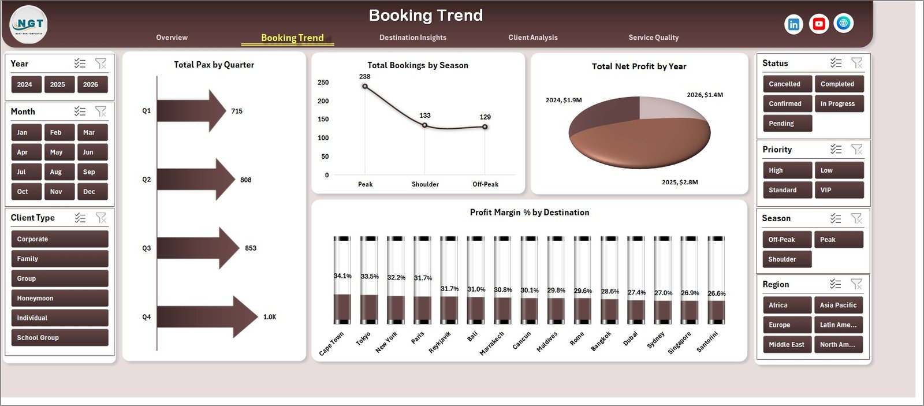Filter client type by Honeymoon

(59, 298)
